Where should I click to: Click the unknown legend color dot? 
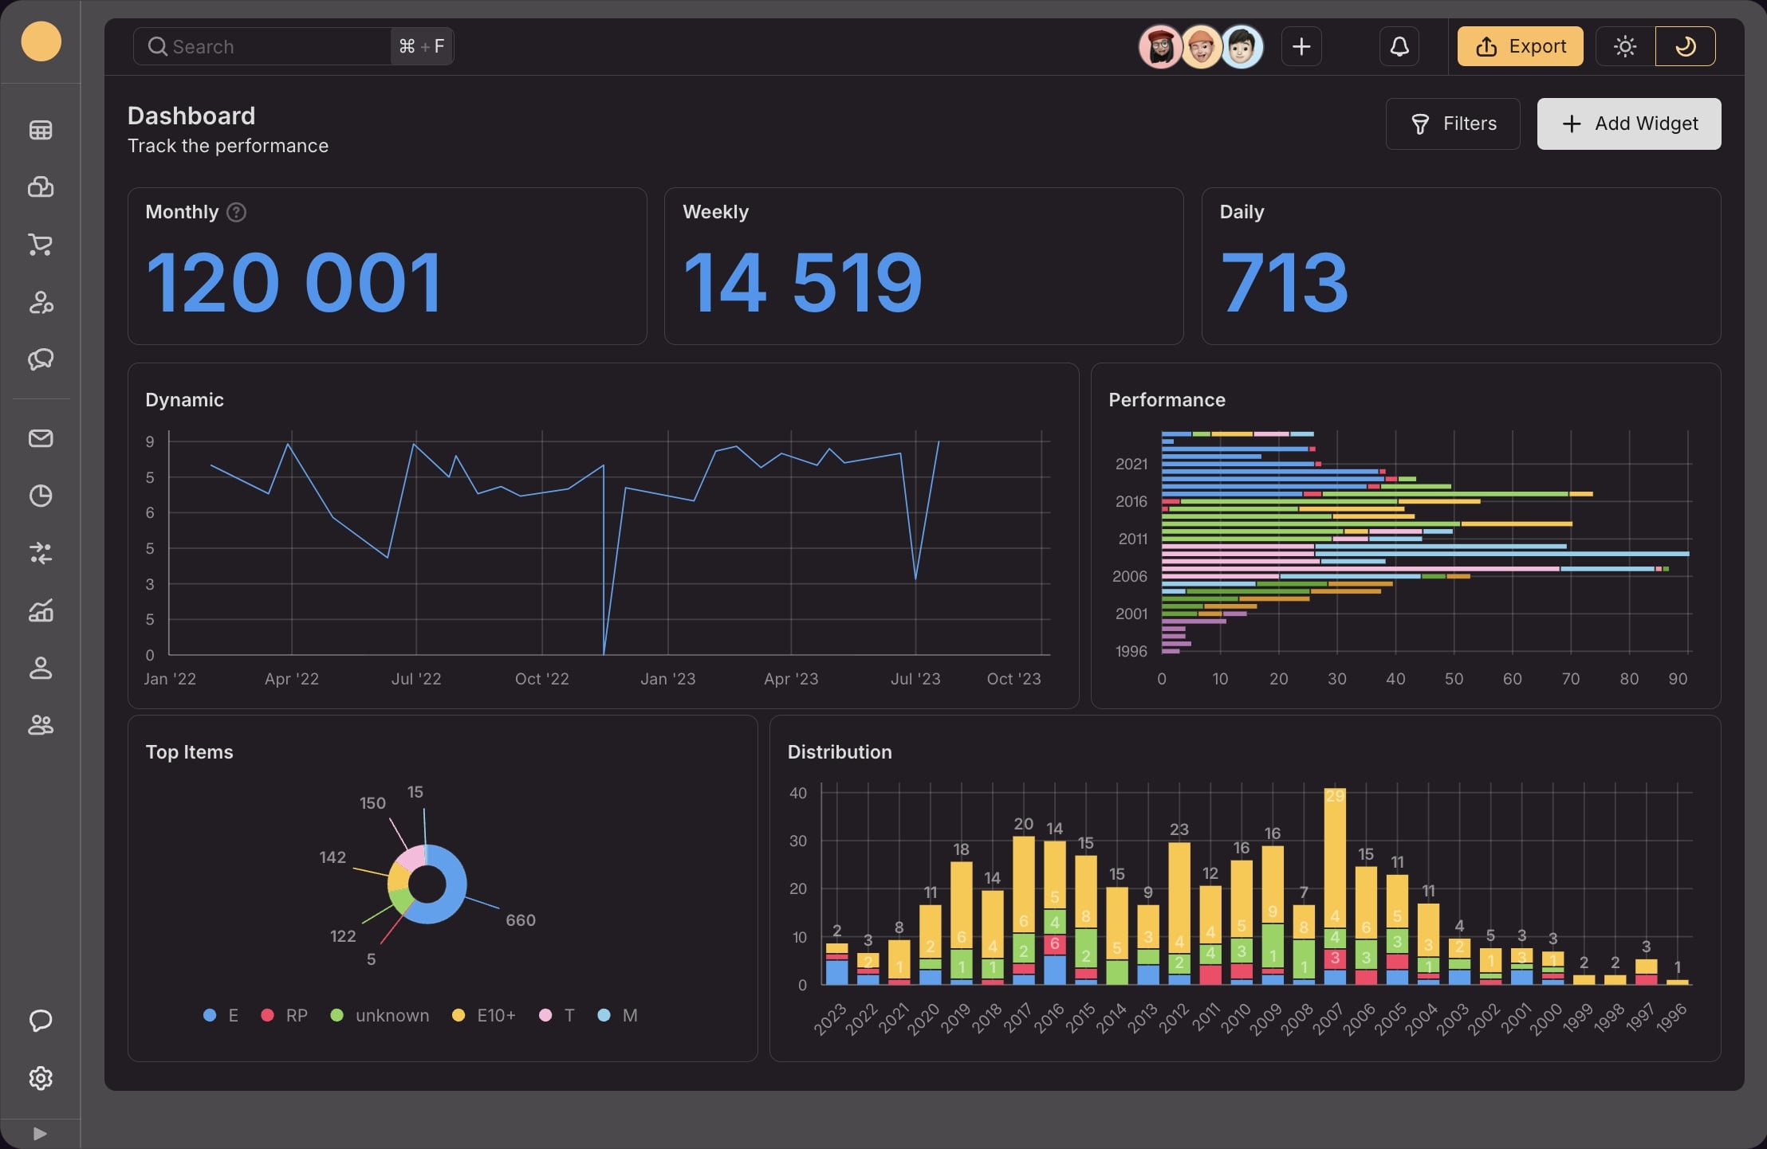click(336, 1015)
